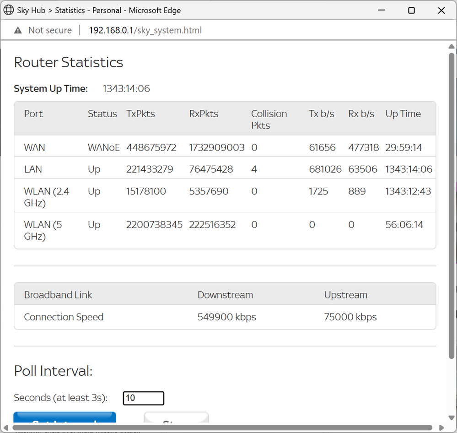Click the Collision Pkts column header
The height and width of the screenshot is (433, 457).
point(269,119)
